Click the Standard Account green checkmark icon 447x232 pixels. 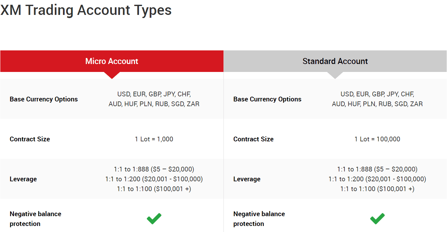coord(377,219)
